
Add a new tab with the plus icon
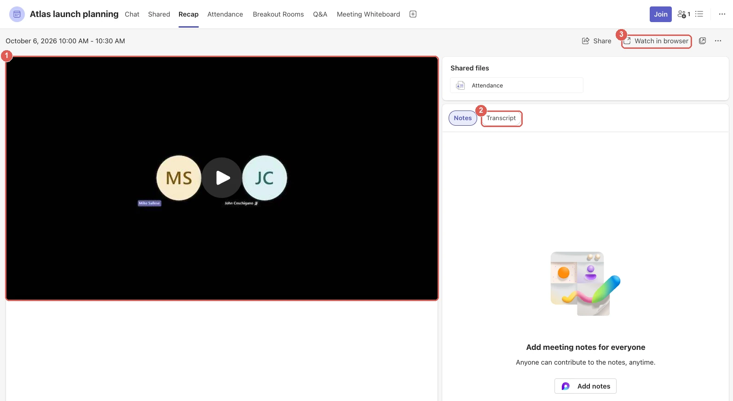point(413,14)
